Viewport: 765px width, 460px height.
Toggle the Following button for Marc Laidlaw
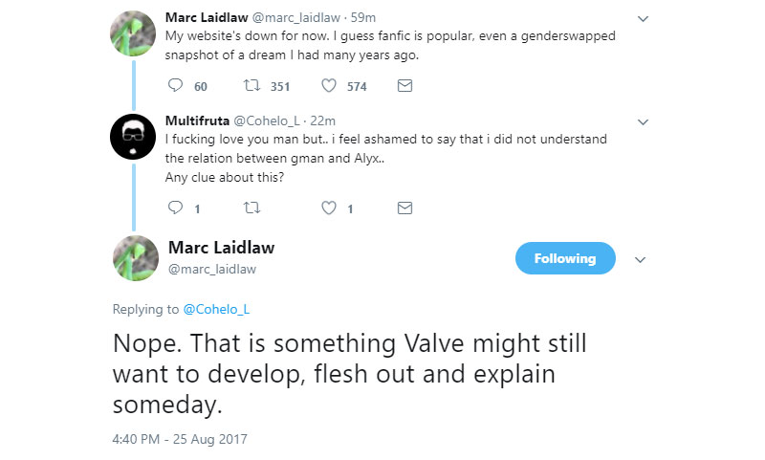pos(565,258)
